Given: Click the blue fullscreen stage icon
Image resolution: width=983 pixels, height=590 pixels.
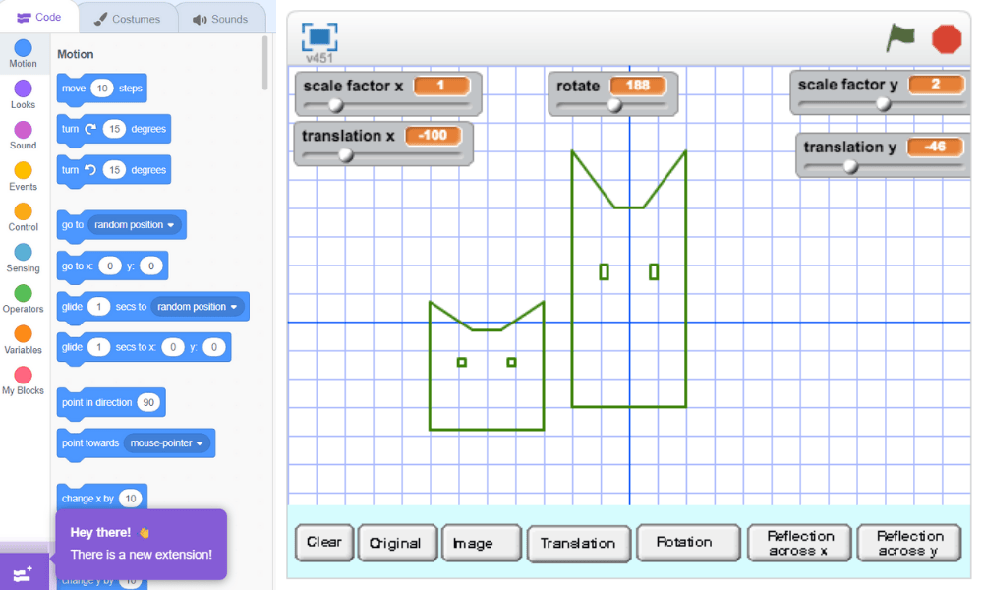Looking at the screenshot, I should (319, 37).
